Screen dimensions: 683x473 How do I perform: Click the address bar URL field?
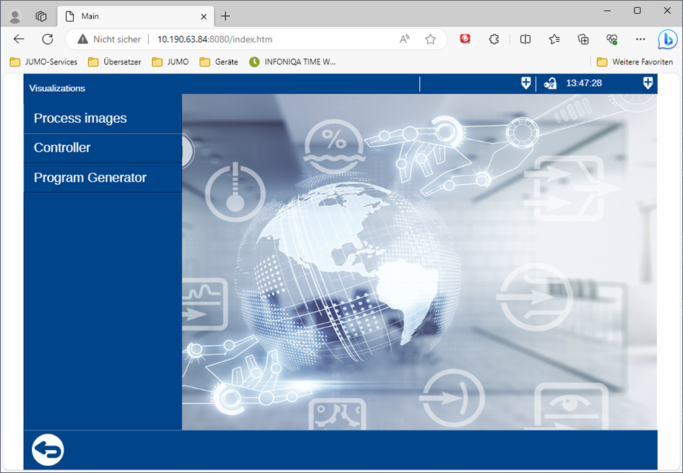click(275, 39)
